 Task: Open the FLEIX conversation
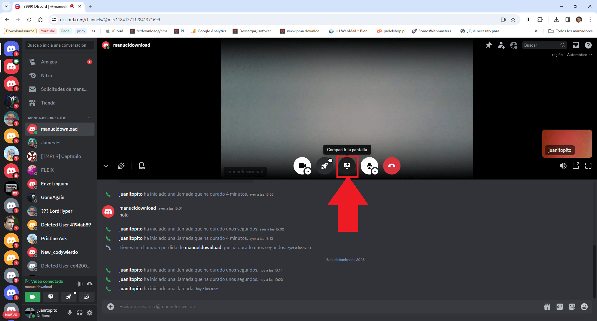pos(60,170)
